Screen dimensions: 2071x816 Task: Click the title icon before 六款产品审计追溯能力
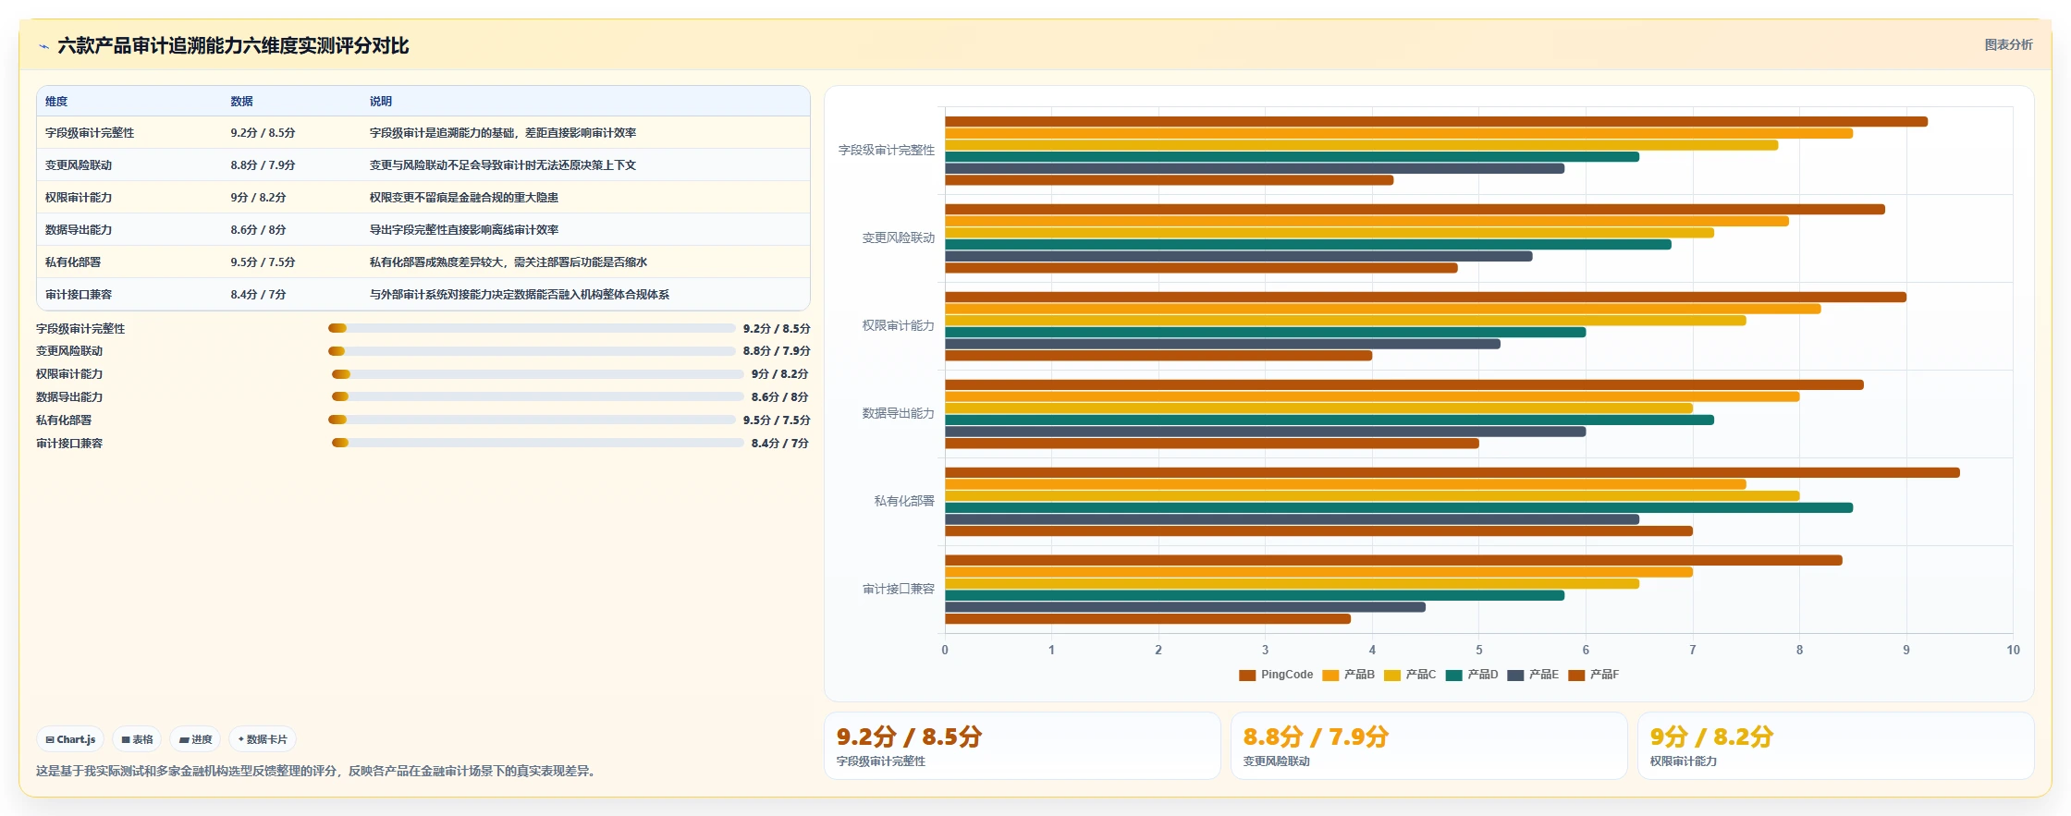coord(43,46)
